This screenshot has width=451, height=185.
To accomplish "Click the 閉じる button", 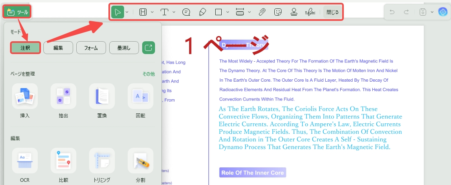I will (333, 12).
